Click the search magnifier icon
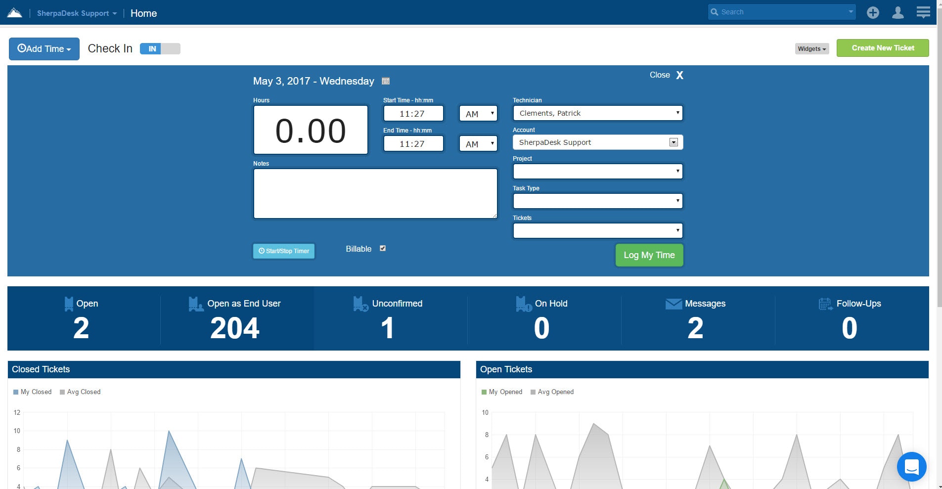 tap(715, 12)
